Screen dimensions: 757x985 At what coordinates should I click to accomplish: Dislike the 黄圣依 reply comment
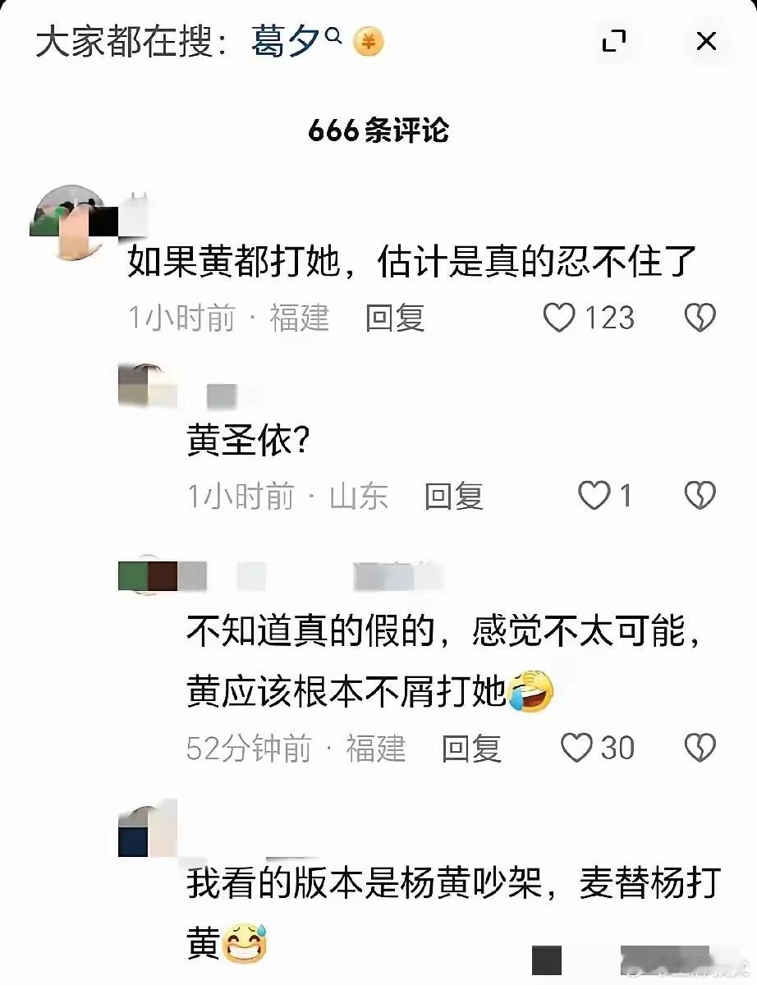point(700,496)
